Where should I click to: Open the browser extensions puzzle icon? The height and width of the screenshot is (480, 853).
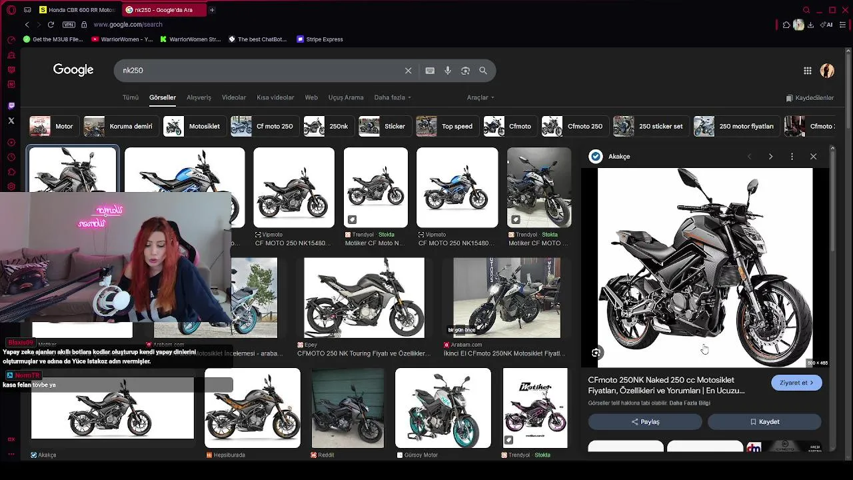(x=786, y=25)
